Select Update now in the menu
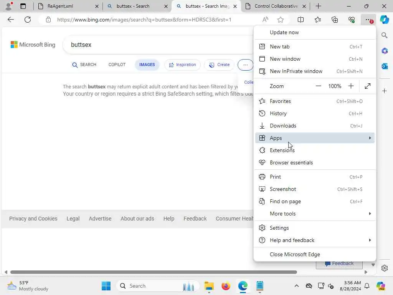Screen dimensions: 393x295 point(315,32)
